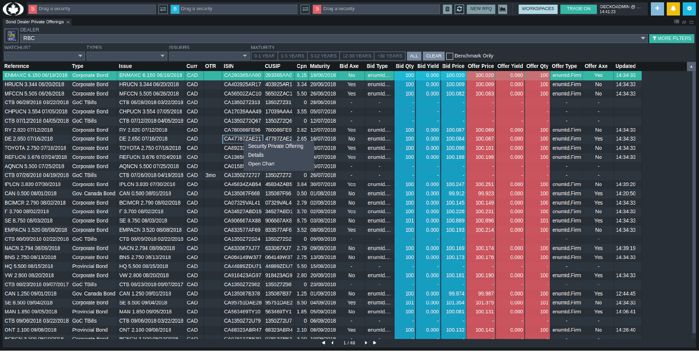Click the scroll-up arrow of the table scrollbar

point(691,67)
